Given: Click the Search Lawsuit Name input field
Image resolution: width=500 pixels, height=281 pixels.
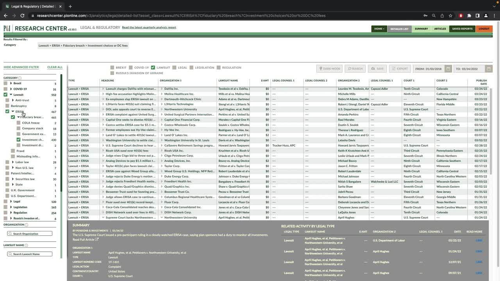Looking at the screenshot, I should point(30,254).
